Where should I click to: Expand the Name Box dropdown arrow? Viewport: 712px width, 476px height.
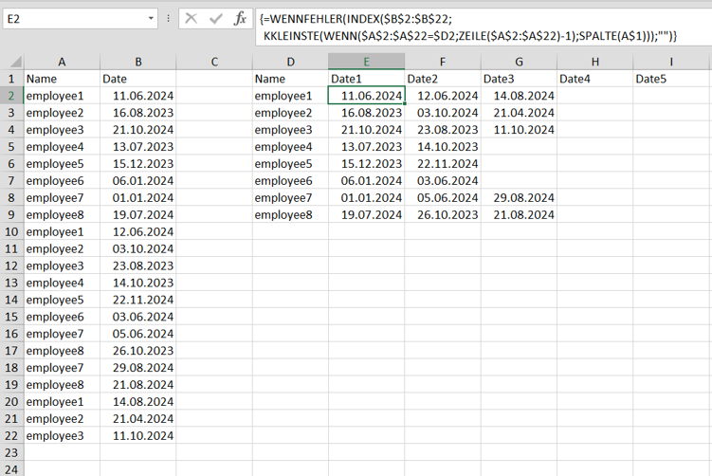pos(151,19)
